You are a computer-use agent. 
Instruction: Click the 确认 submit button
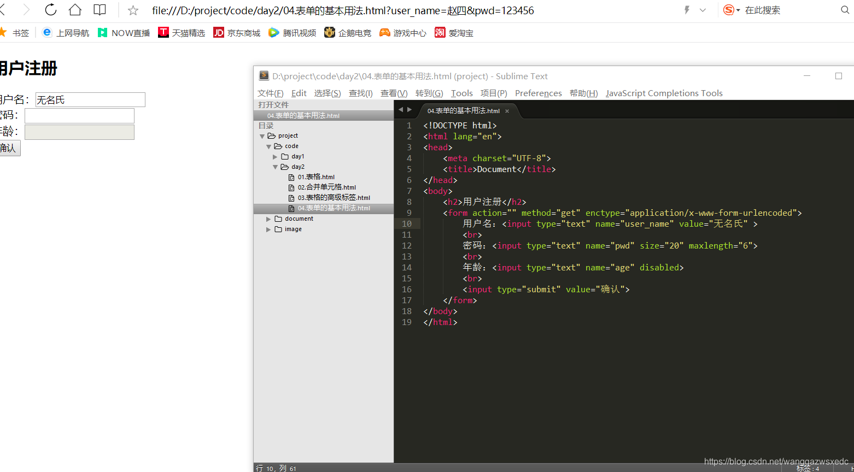click(9, 148)
